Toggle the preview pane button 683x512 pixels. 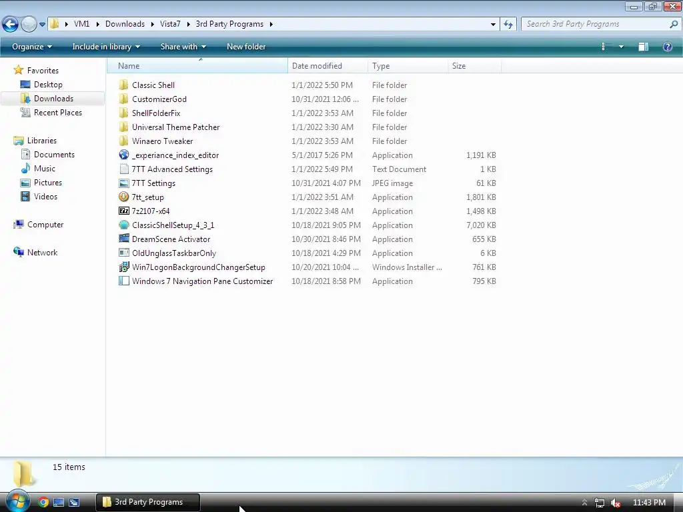(644, 47)
